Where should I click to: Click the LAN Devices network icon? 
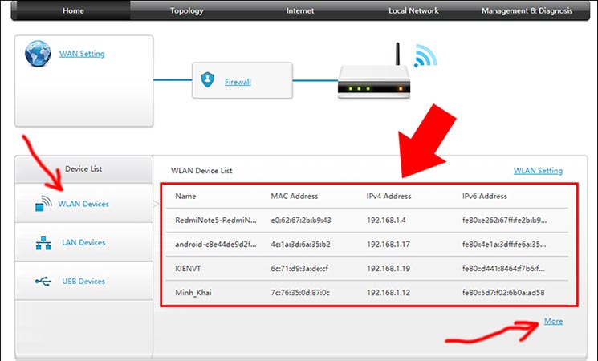tap(43, 243)
